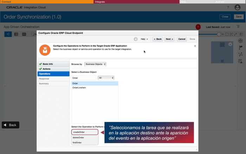Click the Next button

pyautogui.click(x=169, y=39)
